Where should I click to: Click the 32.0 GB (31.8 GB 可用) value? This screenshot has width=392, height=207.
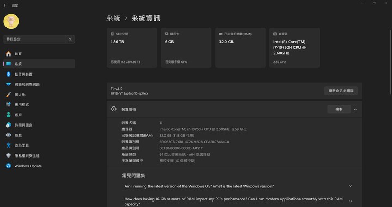coord(177,136)
